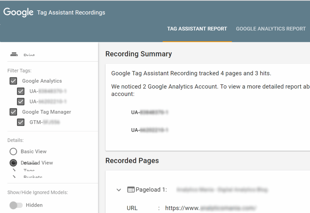Toggle the UA- checkbox just above Google Tag Manager
The image size is (310, 213).
tap(21, 102)
